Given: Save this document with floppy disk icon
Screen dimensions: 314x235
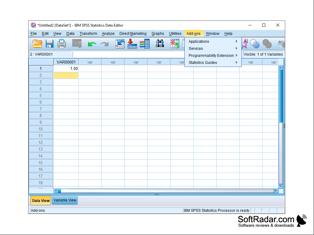Looking at the screenshot, I should pos(49,44).
